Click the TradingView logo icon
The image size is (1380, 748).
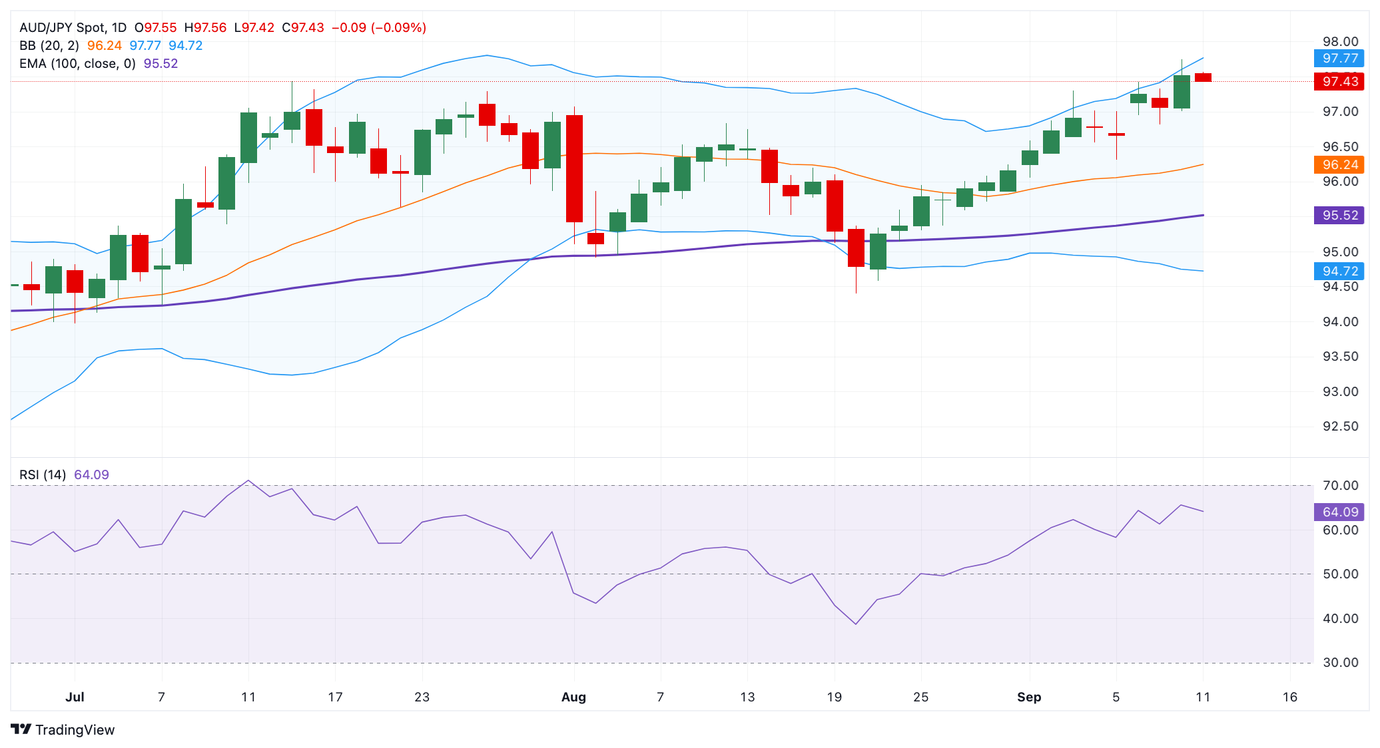click(21, 729)
